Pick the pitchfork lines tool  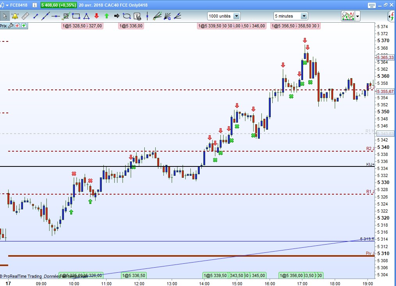tap(157, 16)
